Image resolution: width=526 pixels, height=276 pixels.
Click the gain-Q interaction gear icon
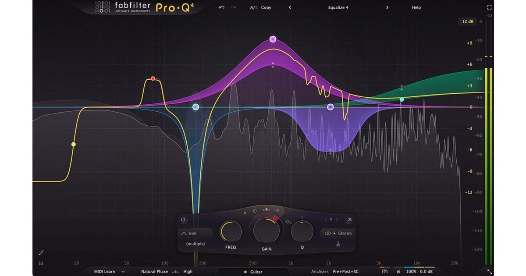(x=288, y=221)
